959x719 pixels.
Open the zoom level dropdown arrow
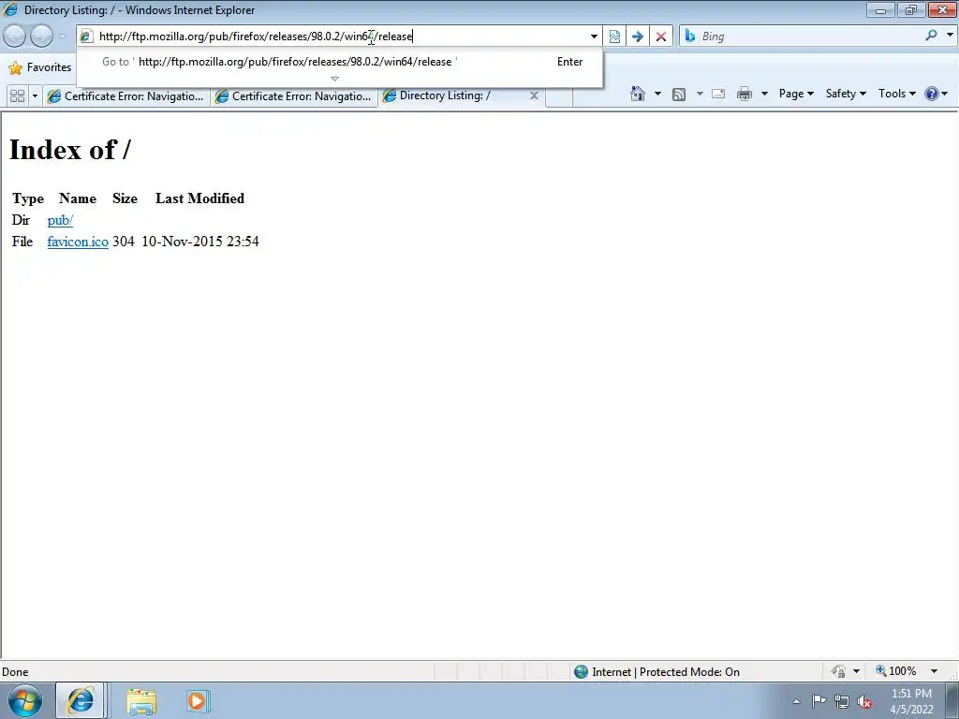coord(934,671)
